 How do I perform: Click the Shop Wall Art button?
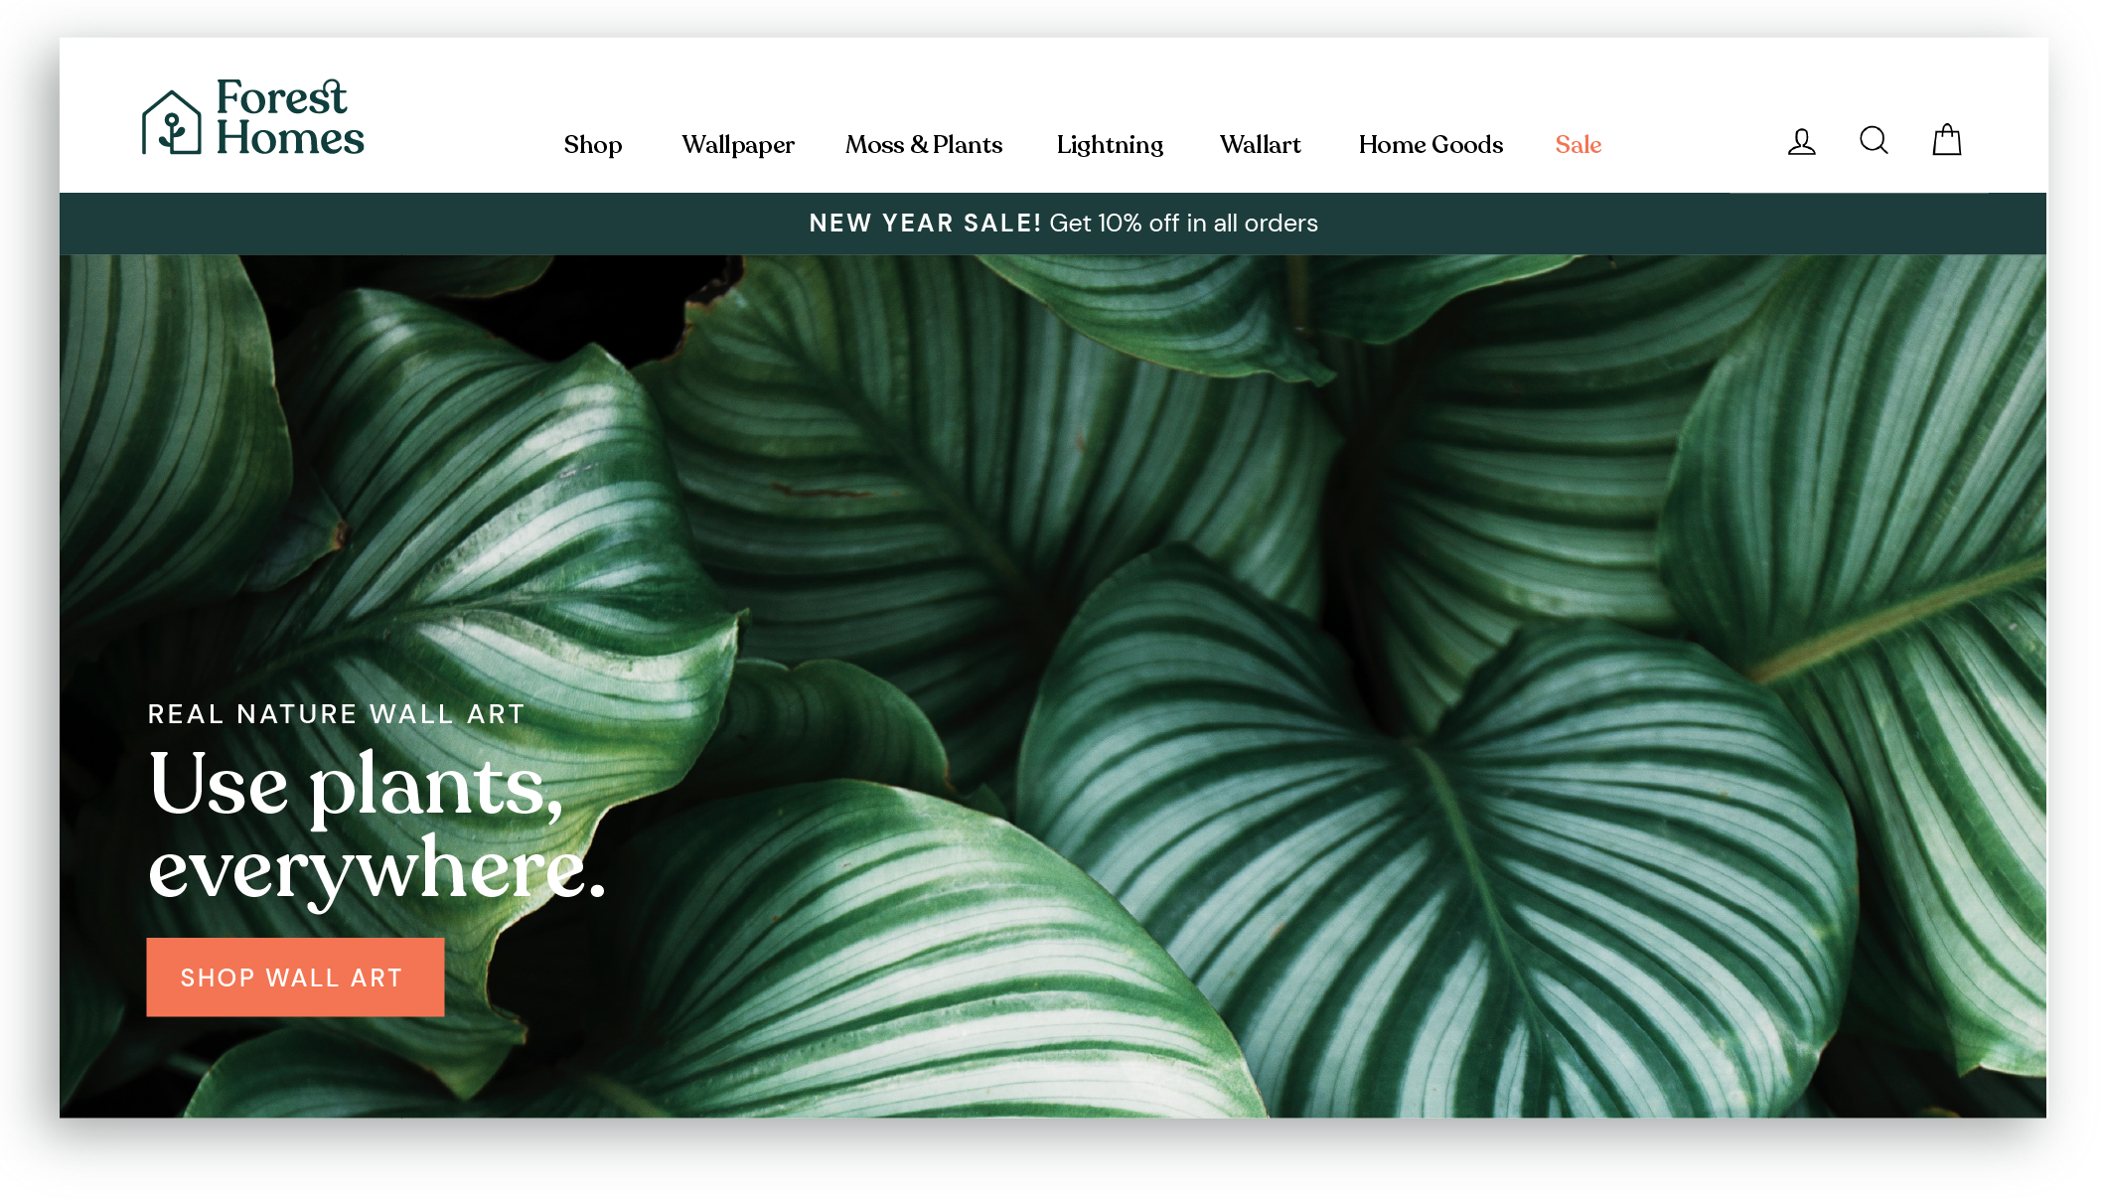tap(295, 977)
